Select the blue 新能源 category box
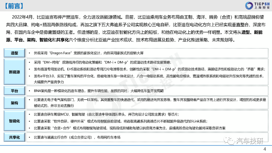The image size is (272, 153). pyautogui.click(x=14, y=72)
